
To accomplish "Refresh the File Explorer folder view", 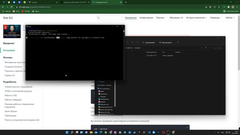I will click(x=205, y=48).
